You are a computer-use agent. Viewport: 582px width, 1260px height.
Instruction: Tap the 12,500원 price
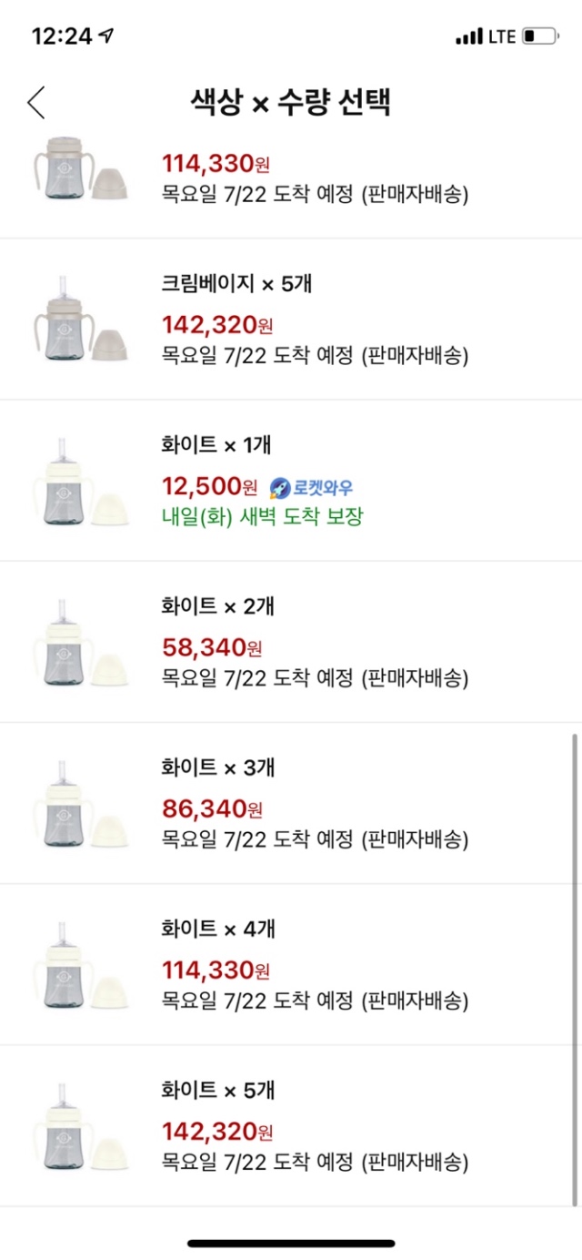210,487
